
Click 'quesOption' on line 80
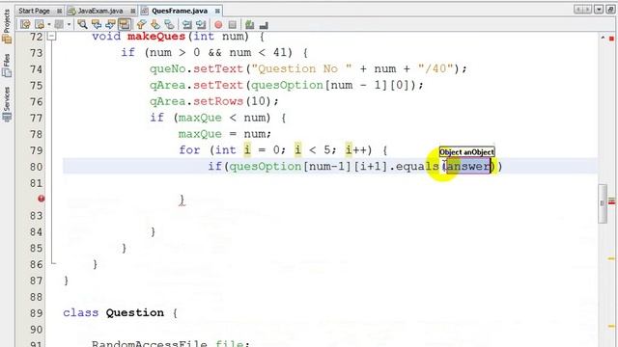pyautogui.click(x=266, y=167)
